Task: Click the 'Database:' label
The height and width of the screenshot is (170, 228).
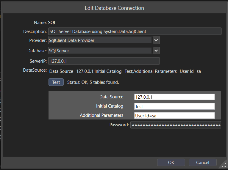Action: point(37,51)
